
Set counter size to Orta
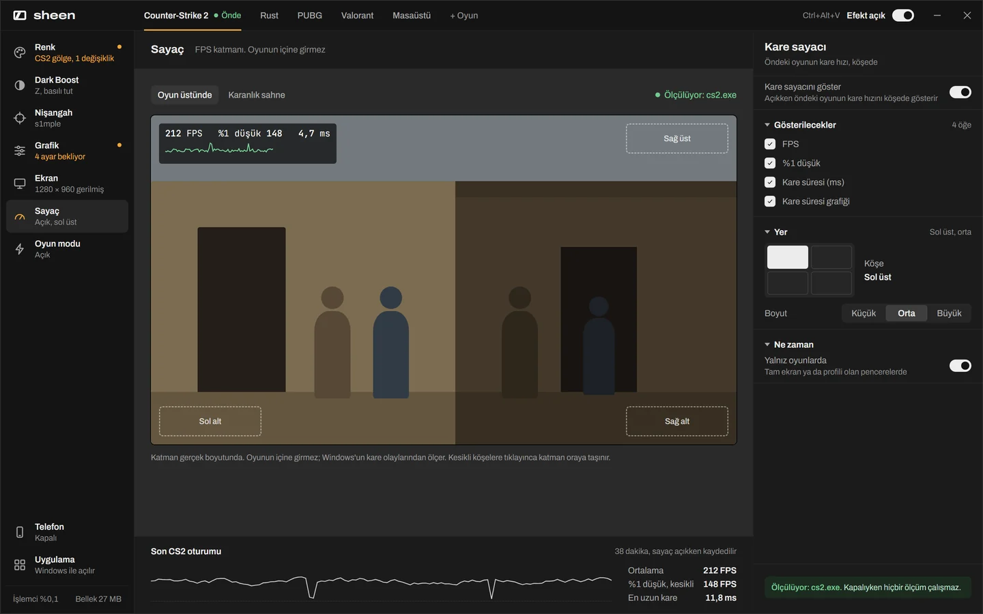tap(907, 313)
